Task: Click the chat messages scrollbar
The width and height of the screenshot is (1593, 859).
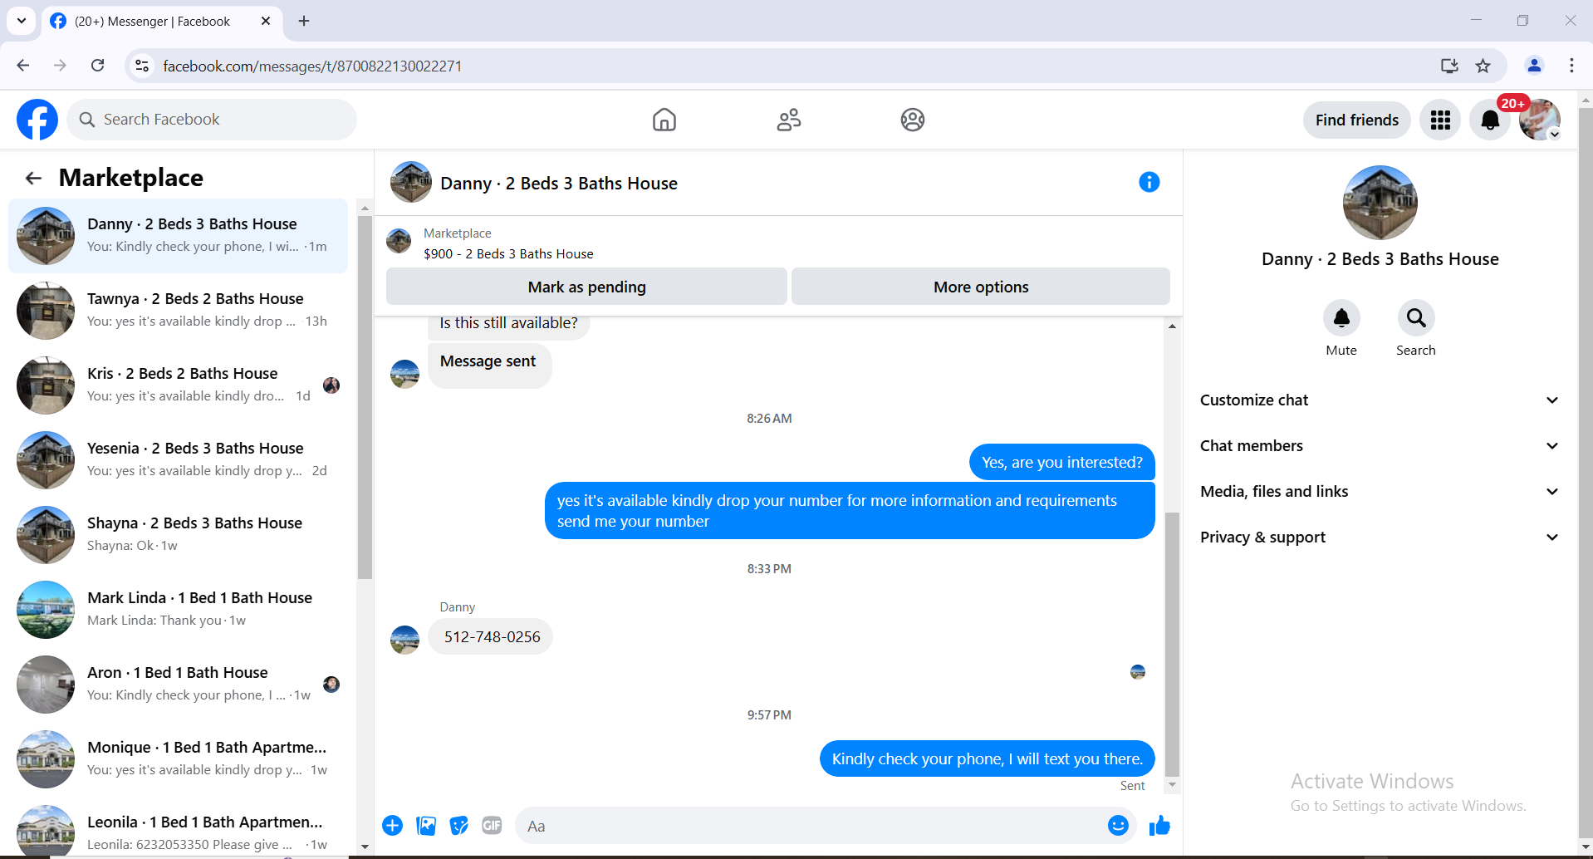Action: [1172, 644]
